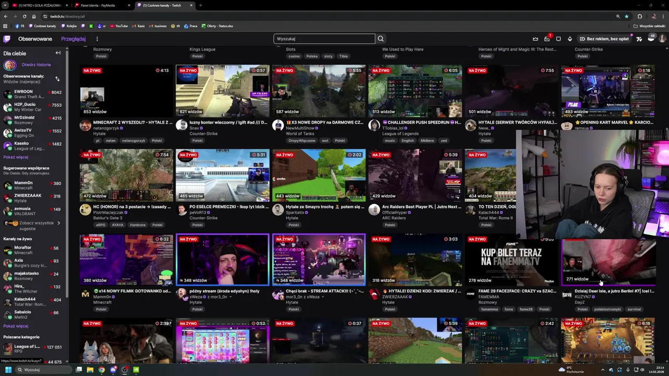Go back in Chrome navigation
Viewport: 669px width, 376px height.
[6, 16]
